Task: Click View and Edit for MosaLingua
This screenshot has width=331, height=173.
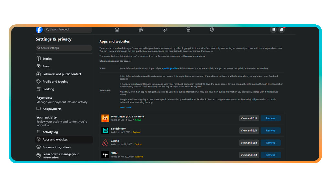Action: [249, 118]
